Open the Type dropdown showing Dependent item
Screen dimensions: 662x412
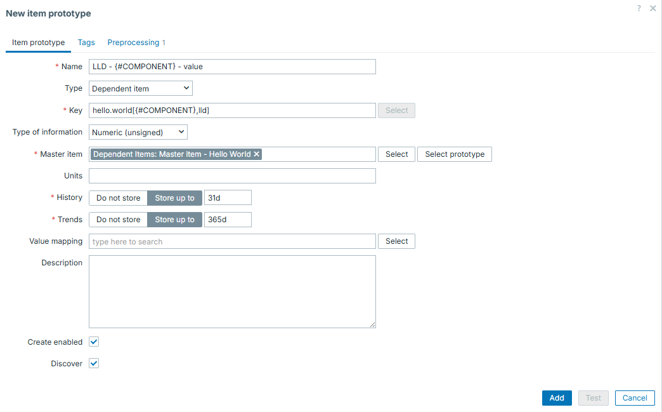pyautogui.click(x=140, y=88)
